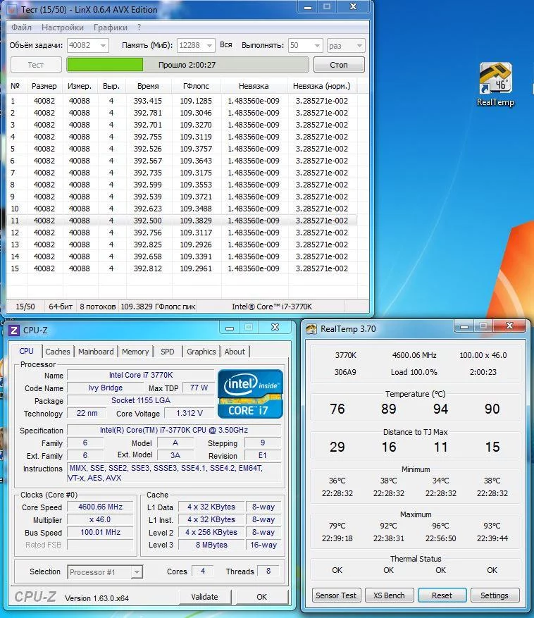Click the Bus Speed value 100.01 MHz
Viewport: 534px width, 618px height.
pyautogui.click(x=101, y=532)
